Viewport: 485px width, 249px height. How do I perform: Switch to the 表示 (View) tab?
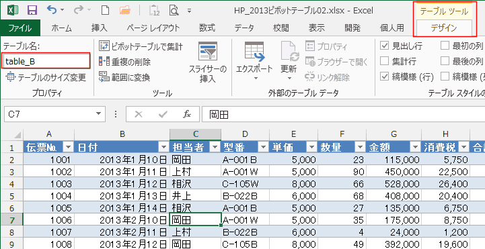(317, 28)
